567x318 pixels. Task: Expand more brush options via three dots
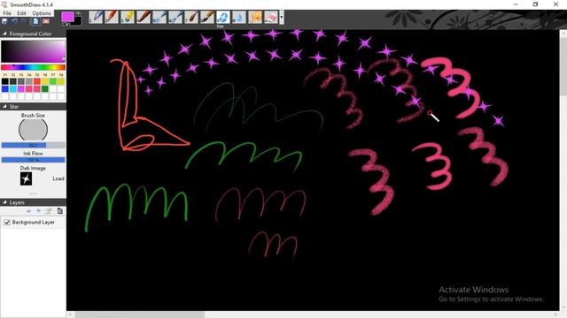click(34, 193)
